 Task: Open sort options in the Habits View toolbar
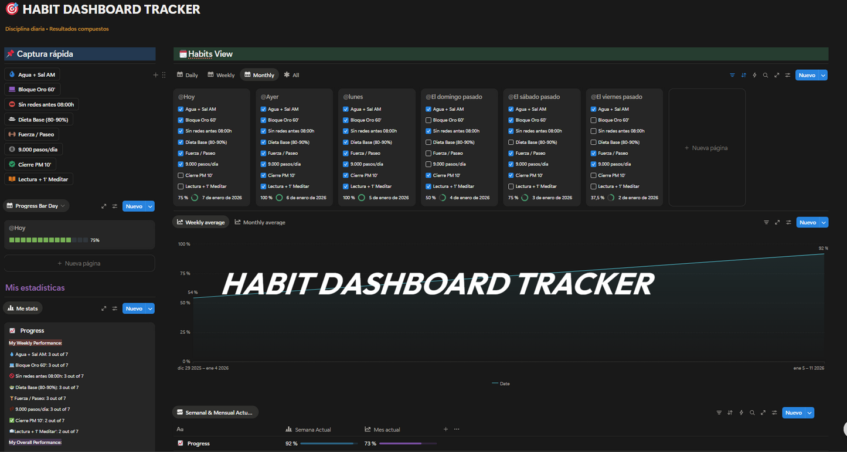743,75
